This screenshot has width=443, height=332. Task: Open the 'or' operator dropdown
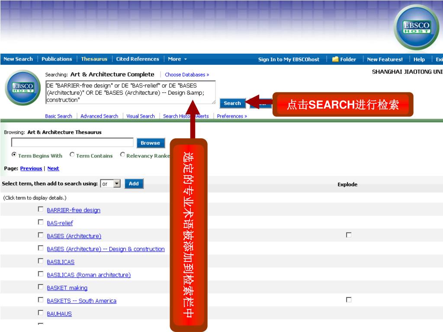pyautogui.click(x=110, y=184)
